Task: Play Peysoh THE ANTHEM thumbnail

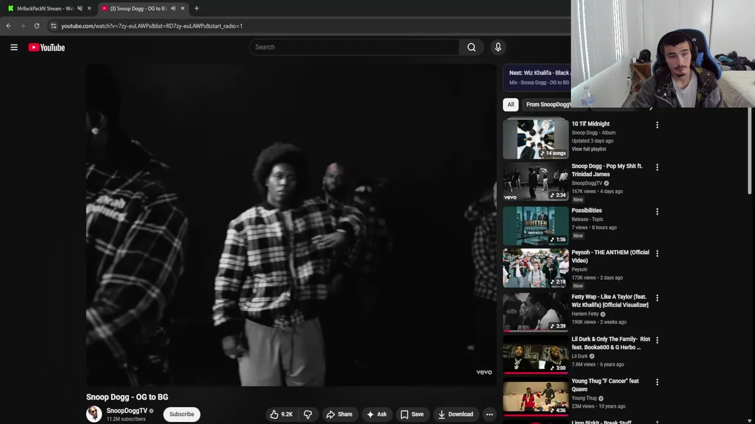Action: (x=536, y=268)
